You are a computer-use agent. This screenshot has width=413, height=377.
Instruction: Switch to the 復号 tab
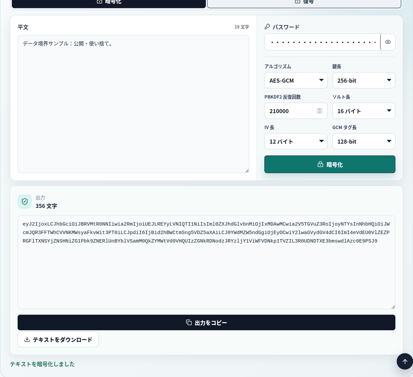click(304, 3)
